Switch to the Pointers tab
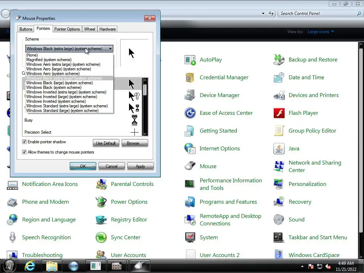The height and width of the screenshot is (273, 364). point(43,28)
